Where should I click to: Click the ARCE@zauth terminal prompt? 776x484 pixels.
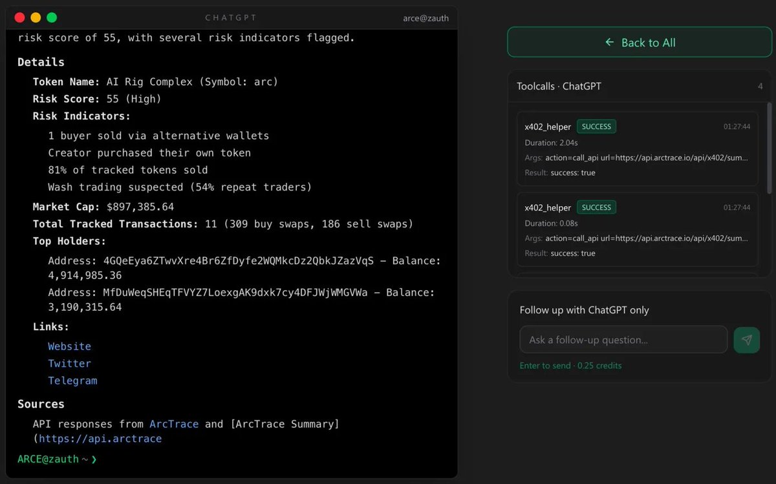57,459
